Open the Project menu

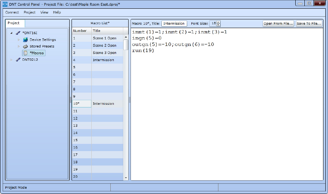pyautogui.click(x=30, y=12)
